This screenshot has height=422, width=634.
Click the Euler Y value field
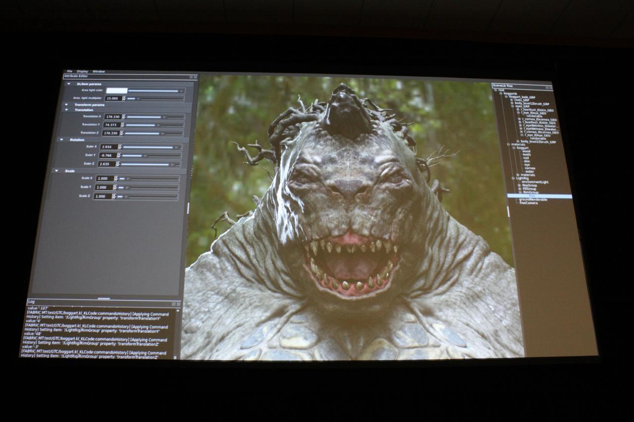coord(108,155)
